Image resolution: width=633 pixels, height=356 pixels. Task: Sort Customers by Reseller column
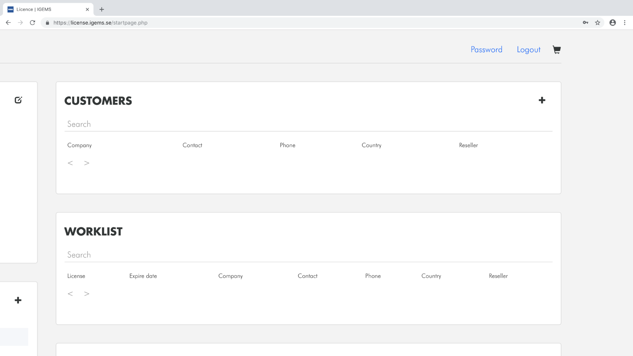(x=468, y=145)
